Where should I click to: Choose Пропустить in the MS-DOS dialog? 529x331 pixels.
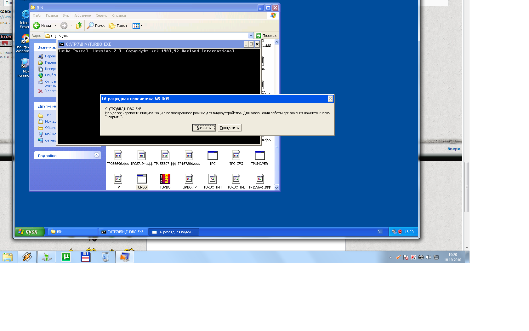click(229, 128)
